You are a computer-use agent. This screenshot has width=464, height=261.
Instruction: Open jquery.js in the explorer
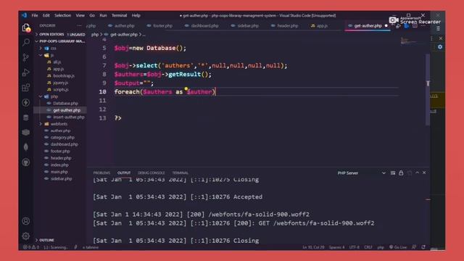click(x=60, y=83)
